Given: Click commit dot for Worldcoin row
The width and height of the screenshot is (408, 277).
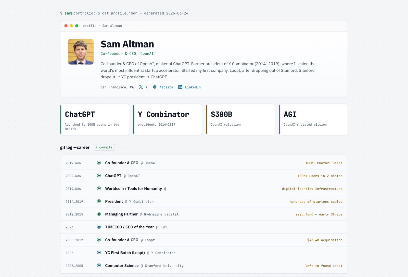Looking at the screenshot, I should click(x=99, y=188).
